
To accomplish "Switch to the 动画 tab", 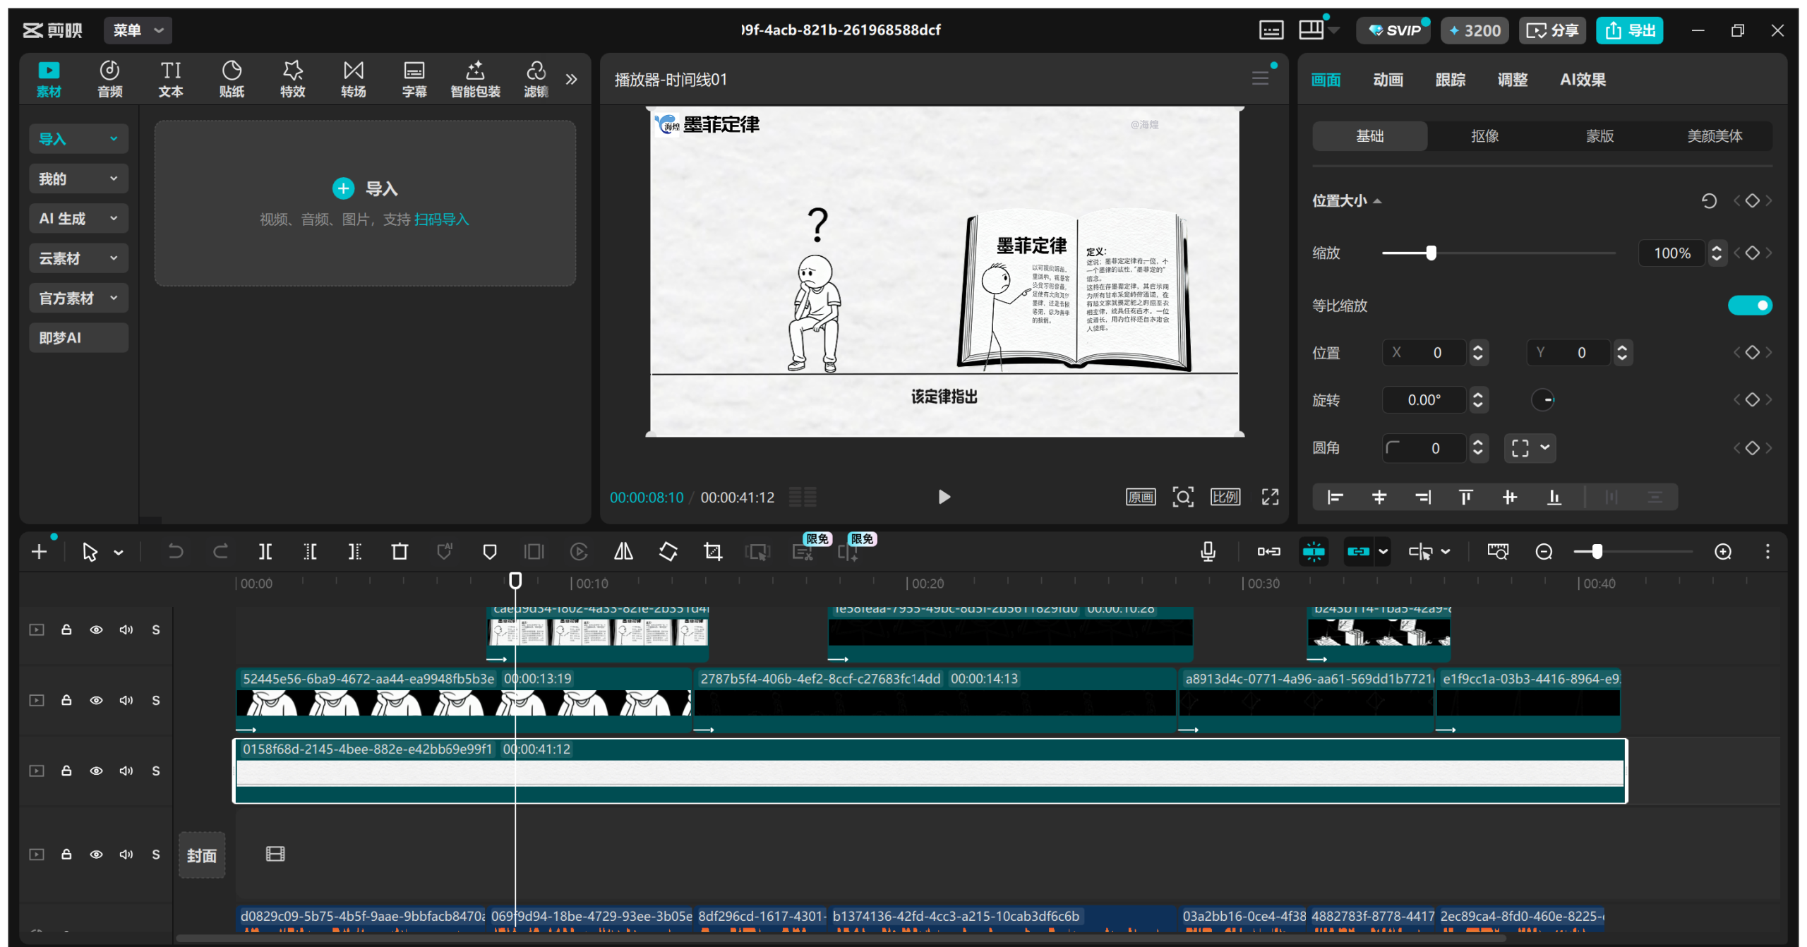I will [x=1388, y=80].
